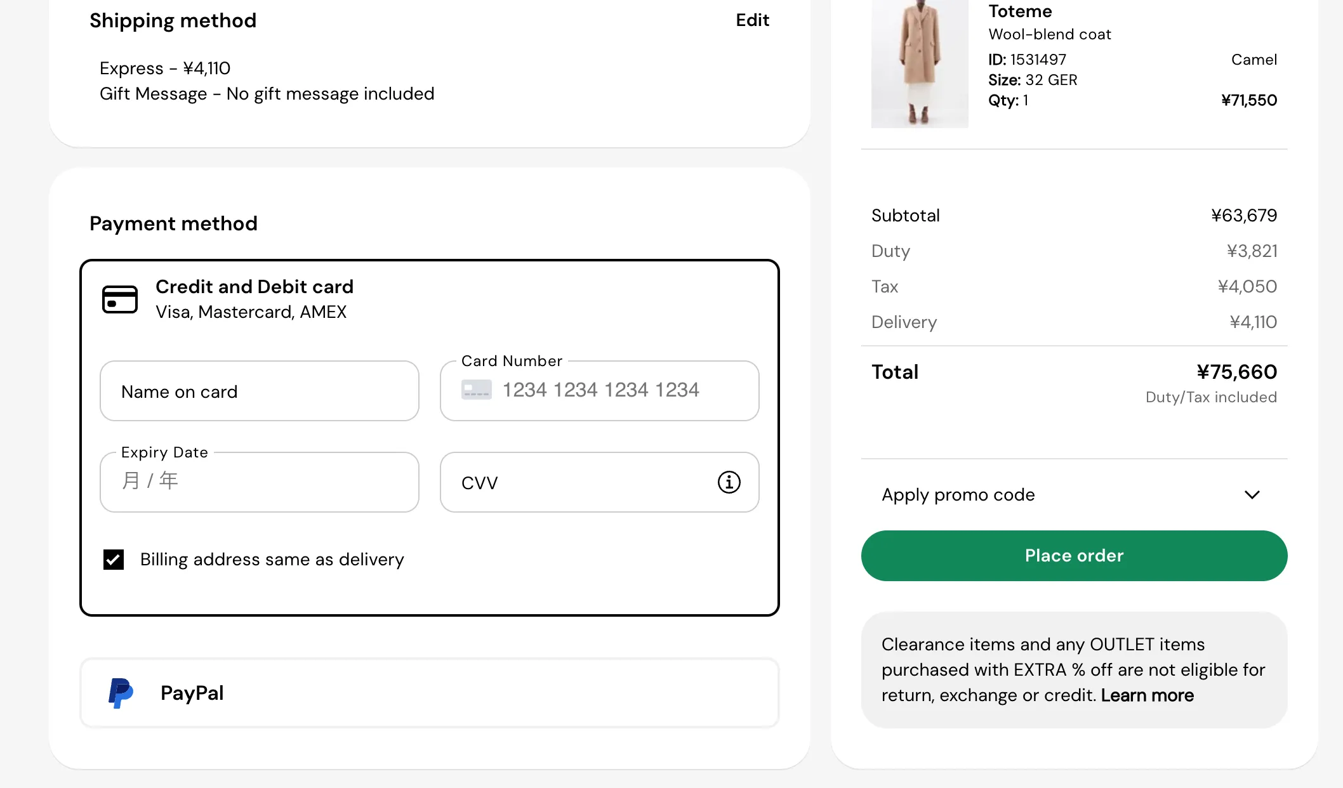Focus the Card Number field
The image size is (1343, 788).
[600, 391]
